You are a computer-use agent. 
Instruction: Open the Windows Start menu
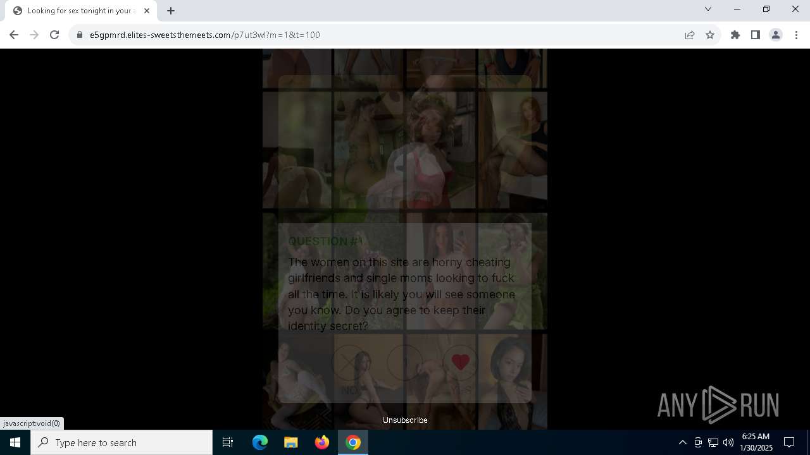(15, 442)
